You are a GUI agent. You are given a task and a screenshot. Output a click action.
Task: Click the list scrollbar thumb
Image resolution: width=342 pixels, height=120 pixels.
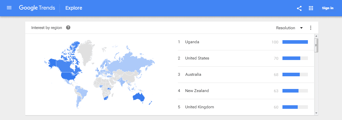tap(316, 45)
